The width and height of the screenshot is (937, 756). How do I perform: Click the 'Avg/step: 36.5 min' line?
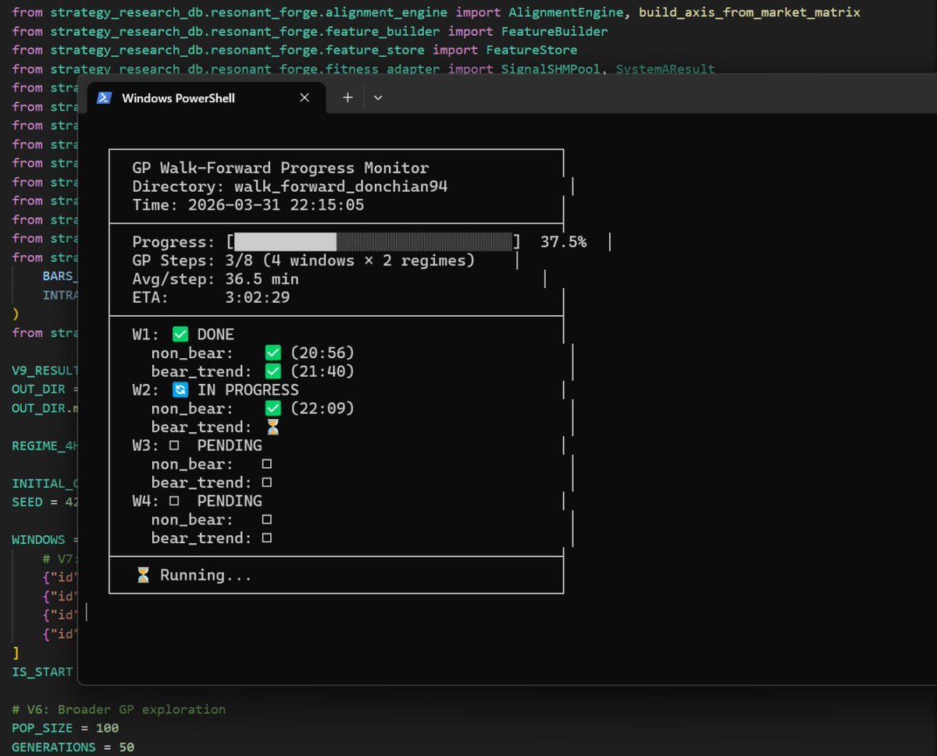click(216, 279)
